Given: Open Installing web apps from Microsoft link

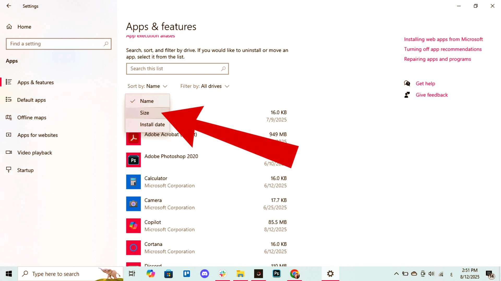Looking at the screenshot, I should pos(443,39).
